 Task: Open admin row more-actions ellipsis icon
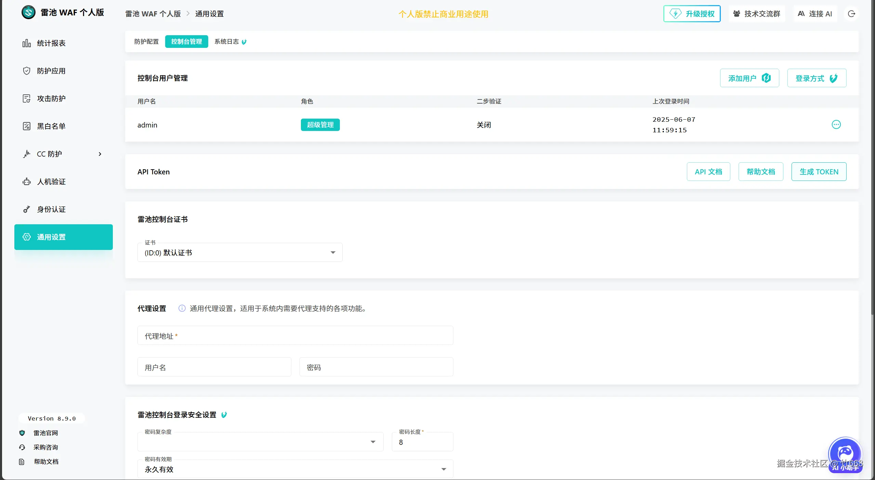836,124
